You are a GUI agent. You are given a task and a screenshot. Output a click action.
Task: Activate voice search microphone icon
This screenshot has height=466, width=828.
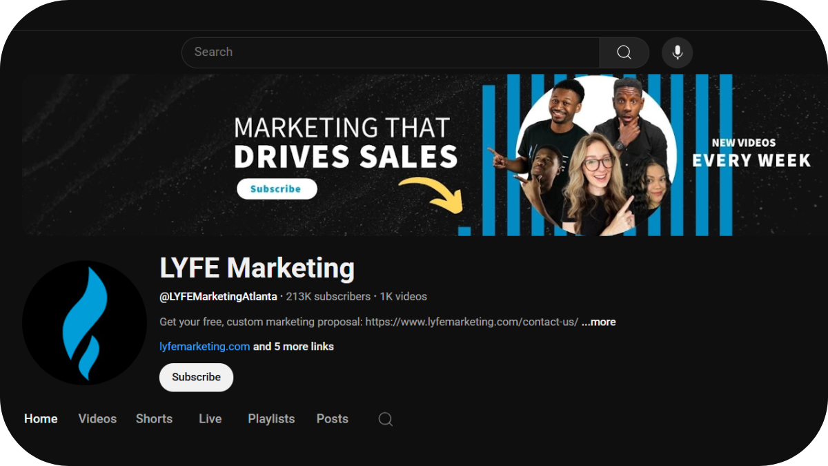pyautogui.click(x=678, y=52)
